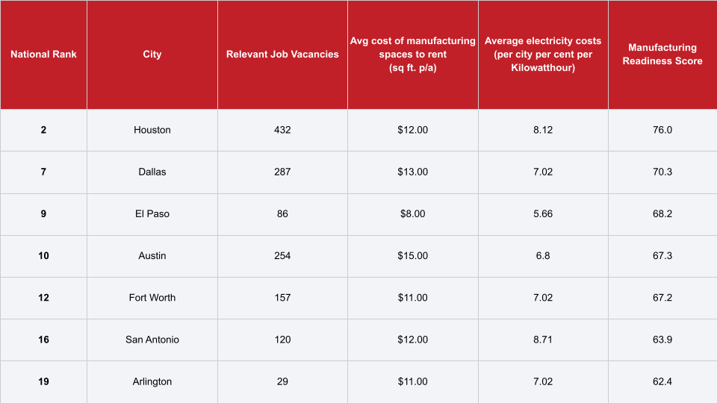This screenshot has height=403, width=717.
Task: Click national rank 19 cell
Action: [43, 381]
